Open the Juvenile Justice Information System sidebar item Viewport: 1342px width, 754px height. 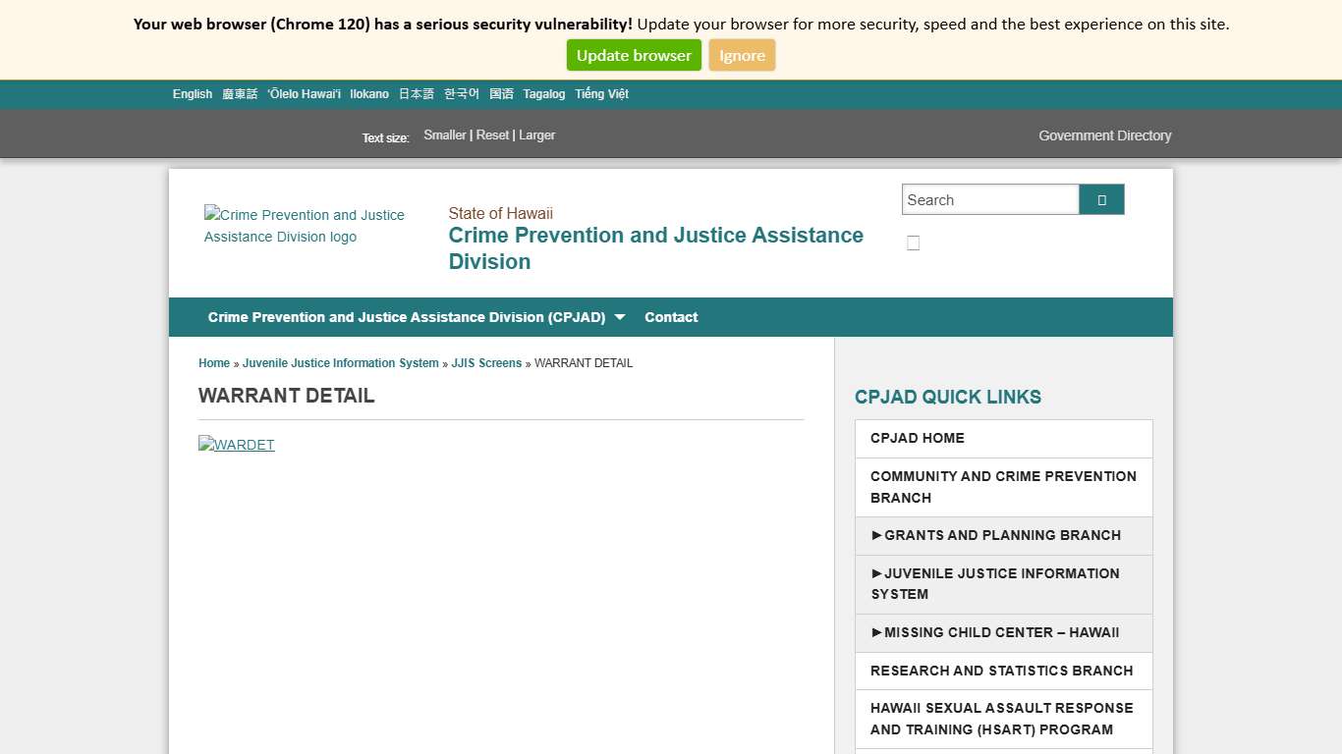pyautogui.click(x=994, y=583)
